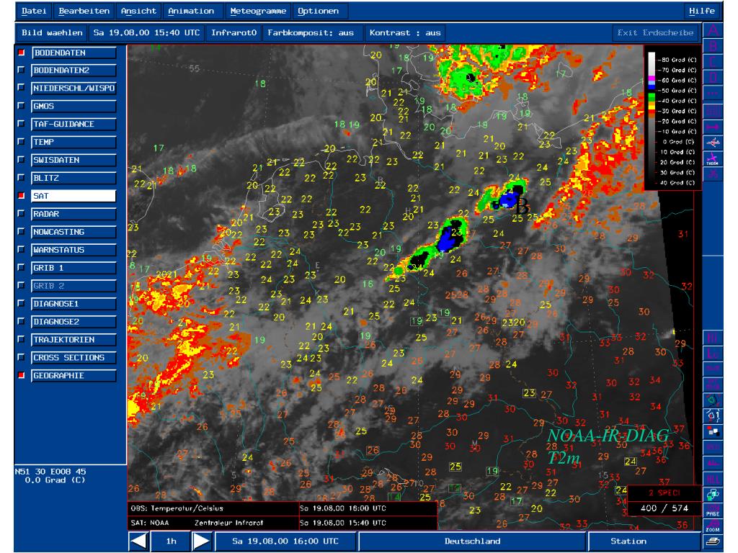The height and width of the screenshot is (553, 738).
Task: Open the Bearbeiten menu
Action: (84, 11)
